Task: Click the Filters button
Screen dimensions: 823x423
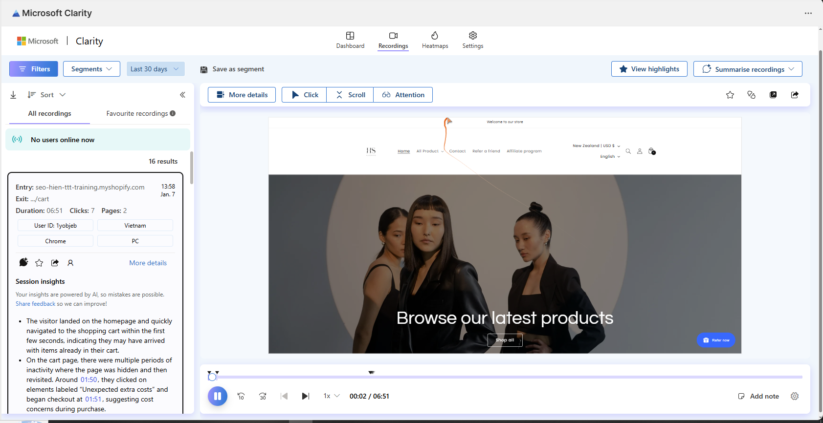Action: [x=34, y=69]
